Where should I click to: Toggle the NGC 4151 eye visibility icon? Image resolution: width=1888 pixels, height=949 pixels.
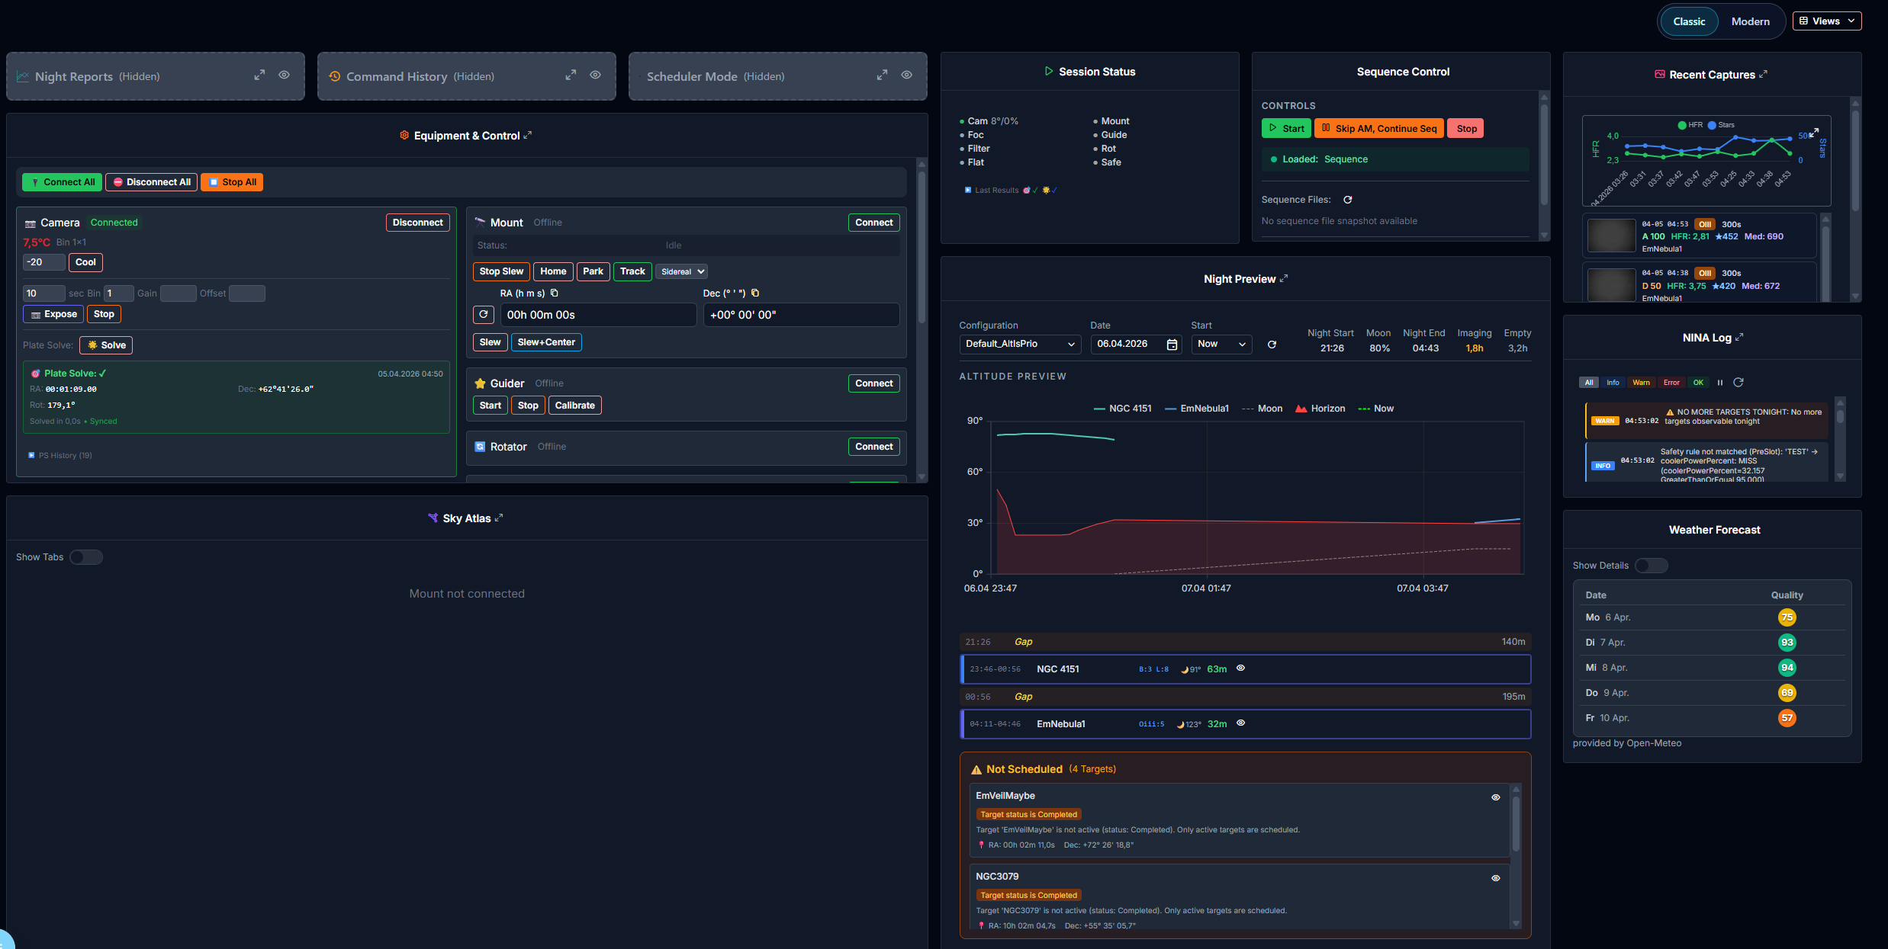1240,668
